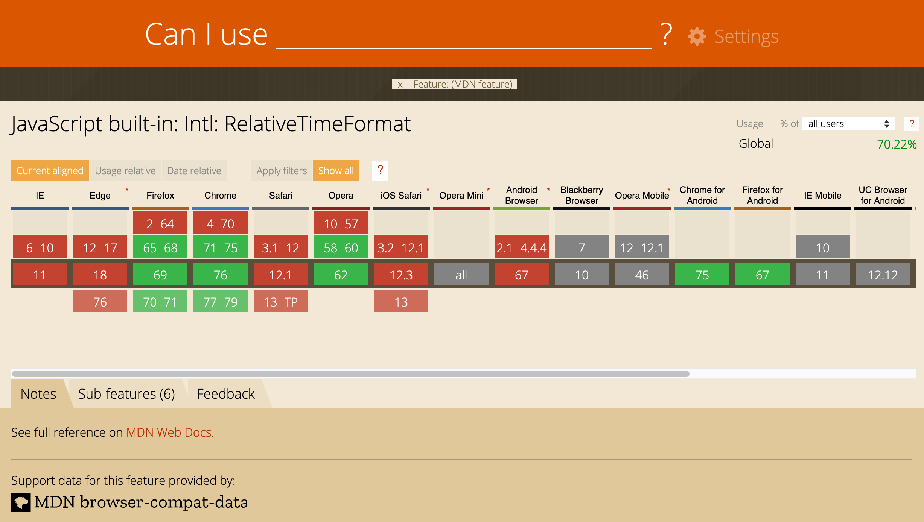
Task: Enable the Usage relative view
Action: pyautogui.click(x=125, y=170)
